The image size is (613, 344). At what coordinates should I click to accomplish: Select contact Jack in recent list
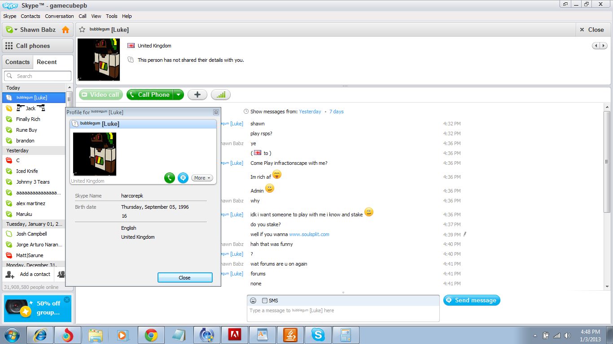34,108
